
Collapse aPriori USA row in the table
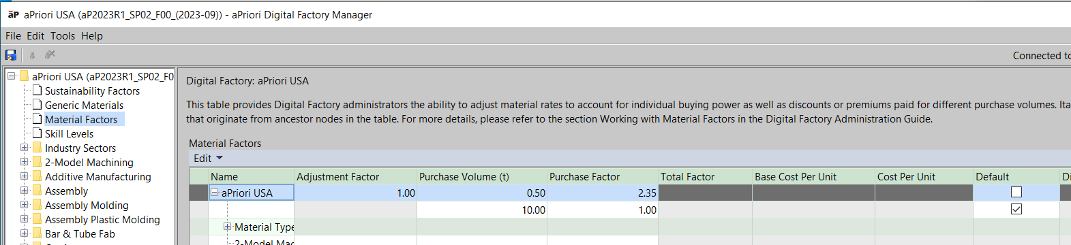pyautogui.click(x=215, y=193)
